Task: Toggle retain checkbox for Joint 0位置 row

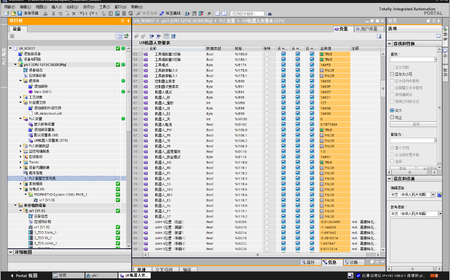Action: [x=267, y=222]
